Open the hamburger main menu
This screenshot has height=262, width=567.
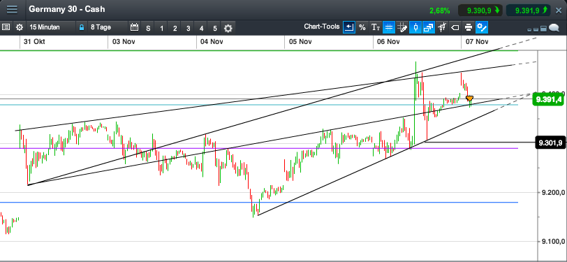12,9
